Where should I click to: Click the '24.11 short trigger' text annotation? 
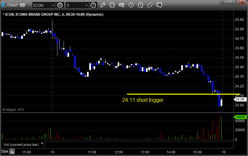tap(143, 100)
